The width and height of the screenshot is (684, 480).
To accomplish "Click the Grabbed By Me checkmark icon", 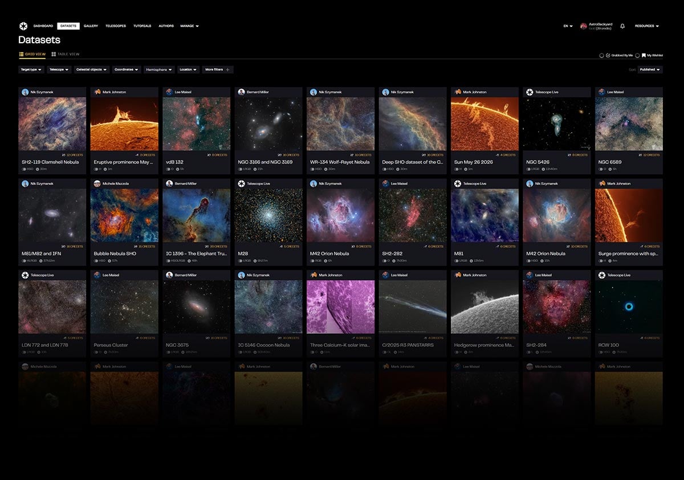I will click(608, 55).
